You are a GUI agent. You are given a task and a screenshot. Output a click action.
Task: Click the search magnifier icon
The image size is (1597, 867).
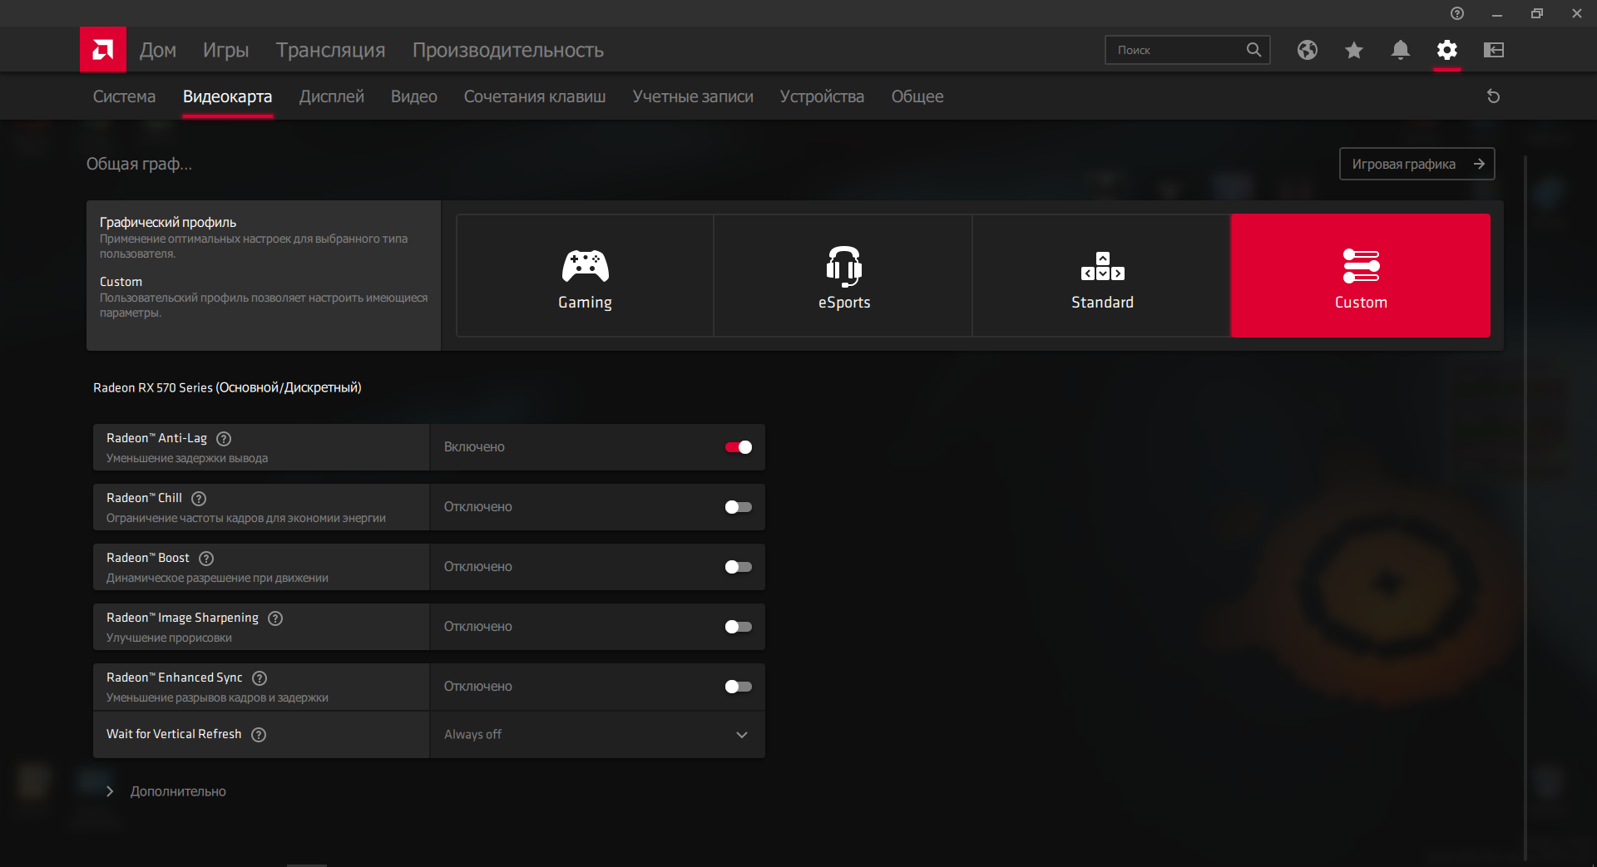(x=1253, y=50)
